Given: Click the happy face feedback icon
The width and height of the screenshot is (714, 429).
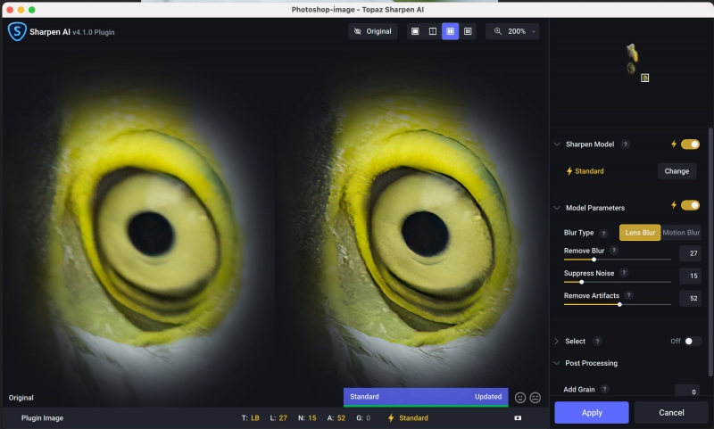Looking at the screenshot, I should coord(520,398).
